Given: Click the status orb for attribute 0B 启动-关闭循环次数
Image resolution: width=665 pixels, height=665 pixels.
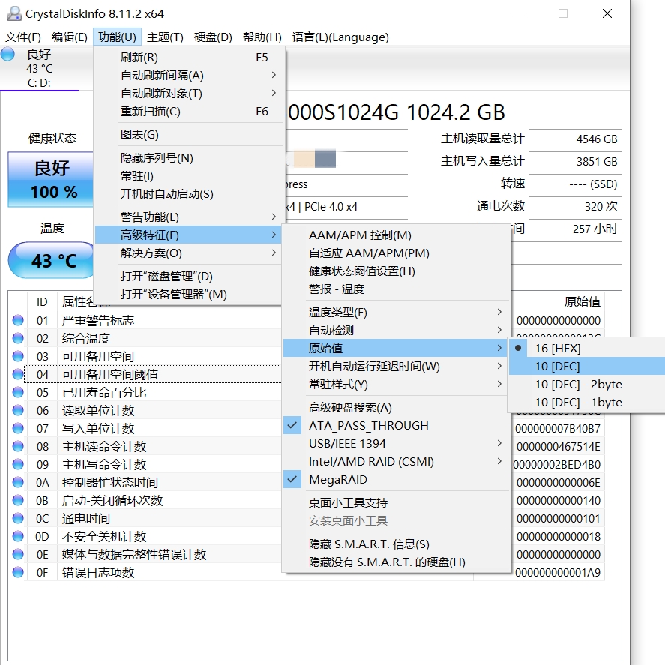Looking at the screenshot, I should coord(18,501).
